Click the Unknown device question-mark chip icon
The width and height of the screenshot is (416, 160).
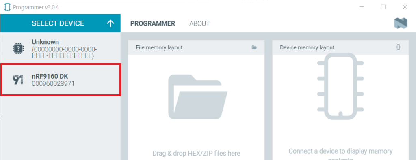(18, 48)
